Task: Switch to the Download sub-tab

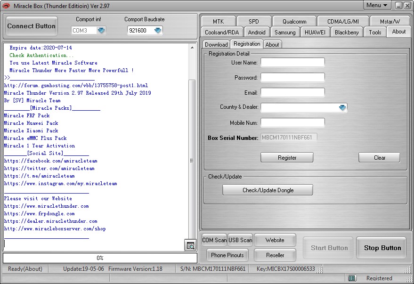Action: [x=216, y=44]
